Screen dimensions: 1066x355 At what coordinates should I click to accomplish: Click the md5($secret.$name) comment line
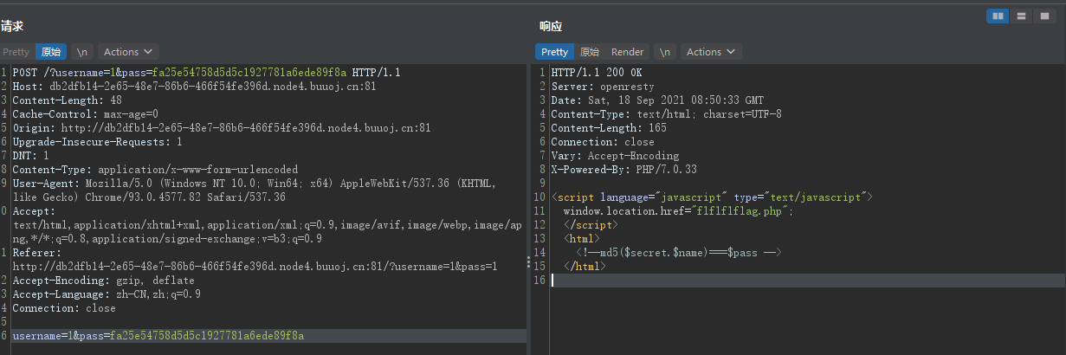click(x=679, y=253)
